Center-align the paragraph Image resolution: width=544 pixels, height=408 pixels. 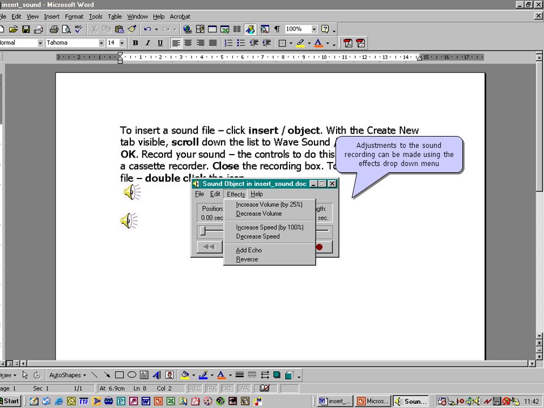188,43
